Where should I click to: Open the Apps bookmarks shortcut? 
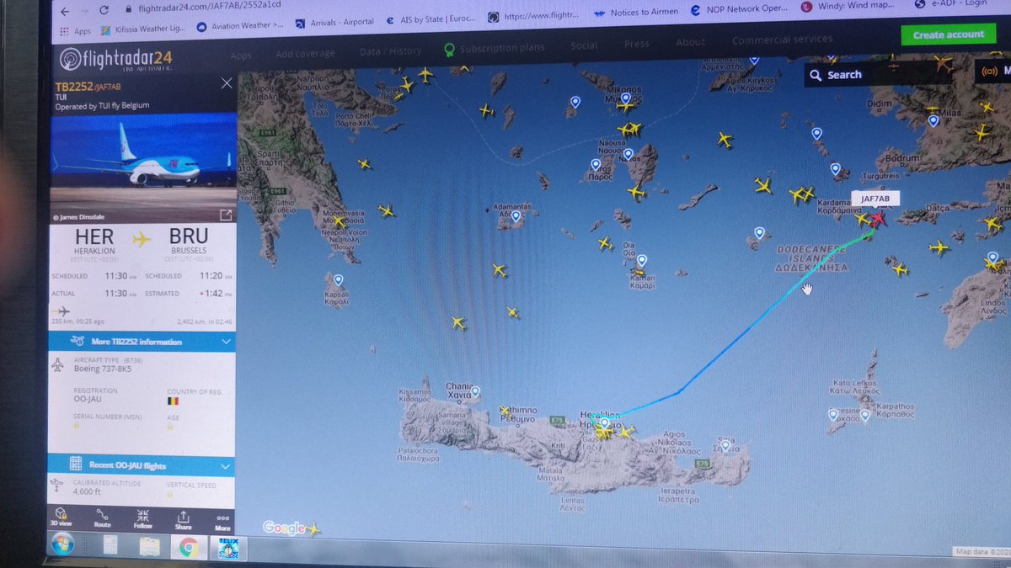point(76,31)
